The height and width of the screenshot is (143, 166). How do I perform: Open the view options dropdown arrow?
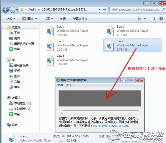145,19
